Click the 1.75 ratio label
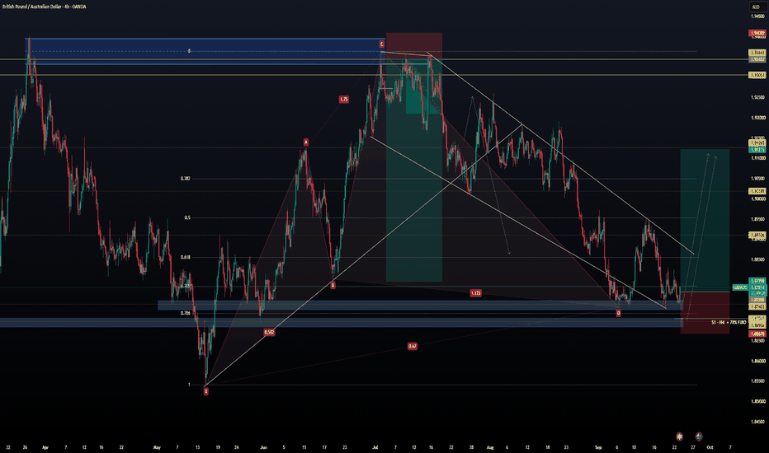 point(344,100)
